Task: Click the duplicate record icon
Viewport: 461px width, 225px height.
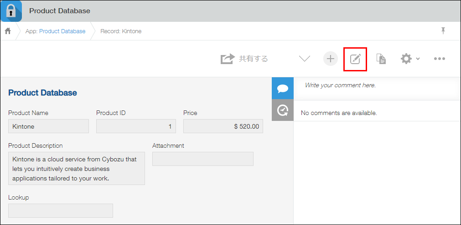Action: pos(381,59)
